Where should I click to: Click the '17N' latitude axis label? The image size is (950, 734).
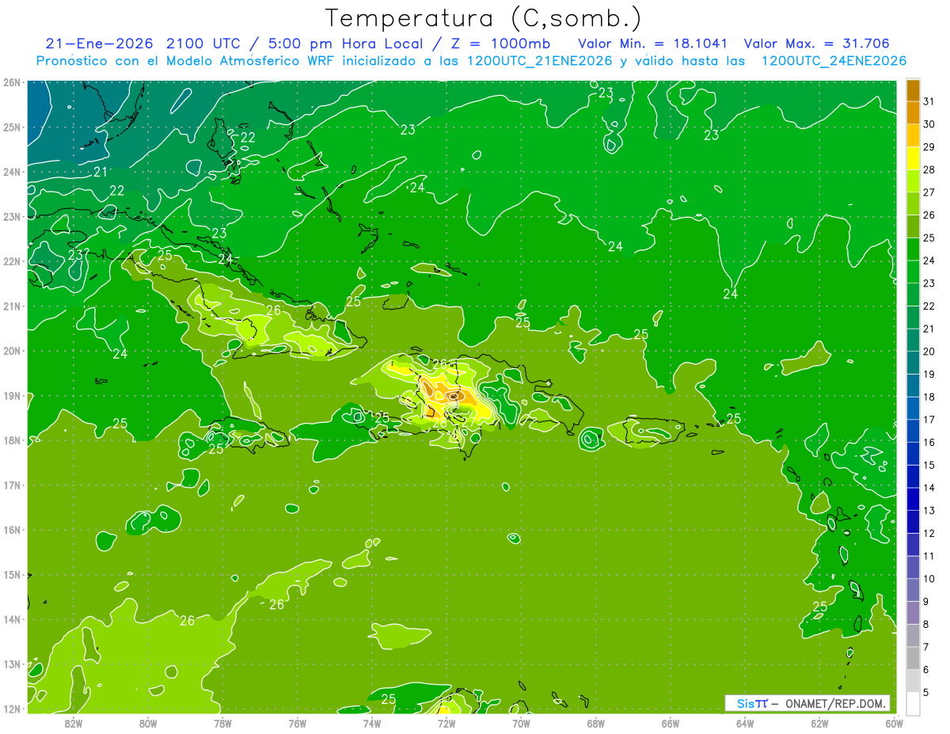coord(13,485)
